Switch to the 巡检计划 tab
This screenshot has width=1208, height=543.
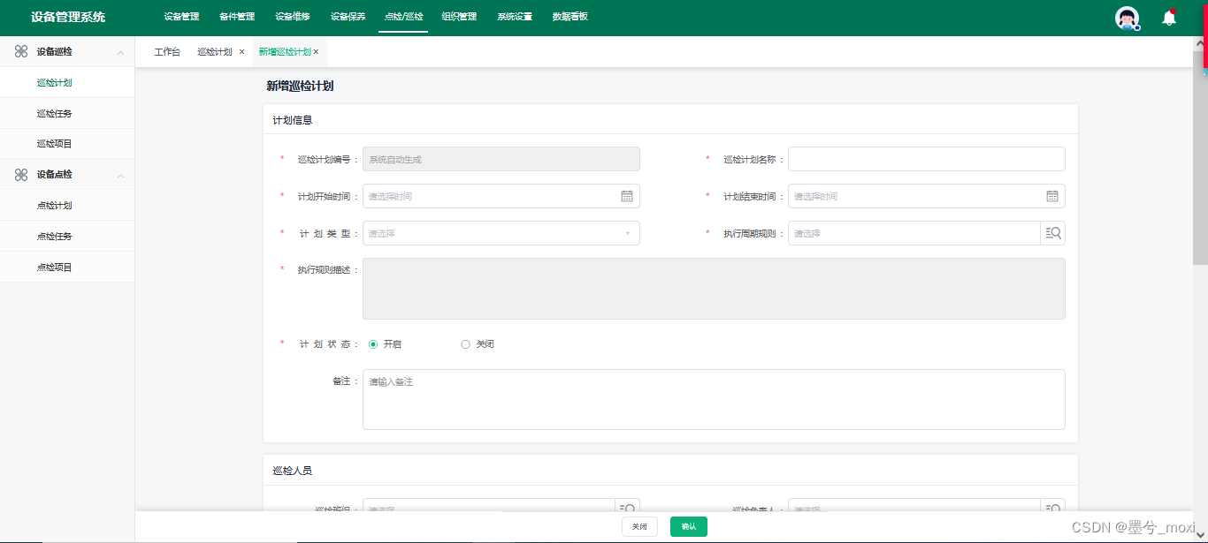(214, 52)
